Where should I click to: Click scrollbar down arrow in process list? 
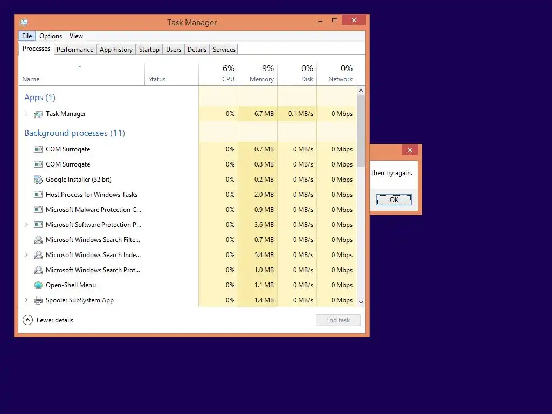361,302
